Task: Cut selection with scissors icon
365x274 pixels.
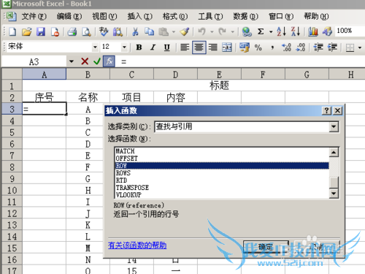Action: click(135, 31)
